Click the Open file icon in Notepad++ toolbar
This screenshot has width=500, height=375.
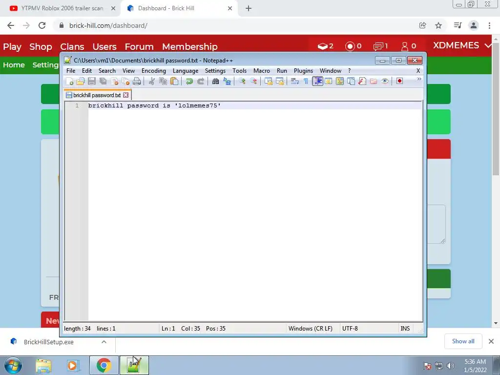(x=81, y=82)
